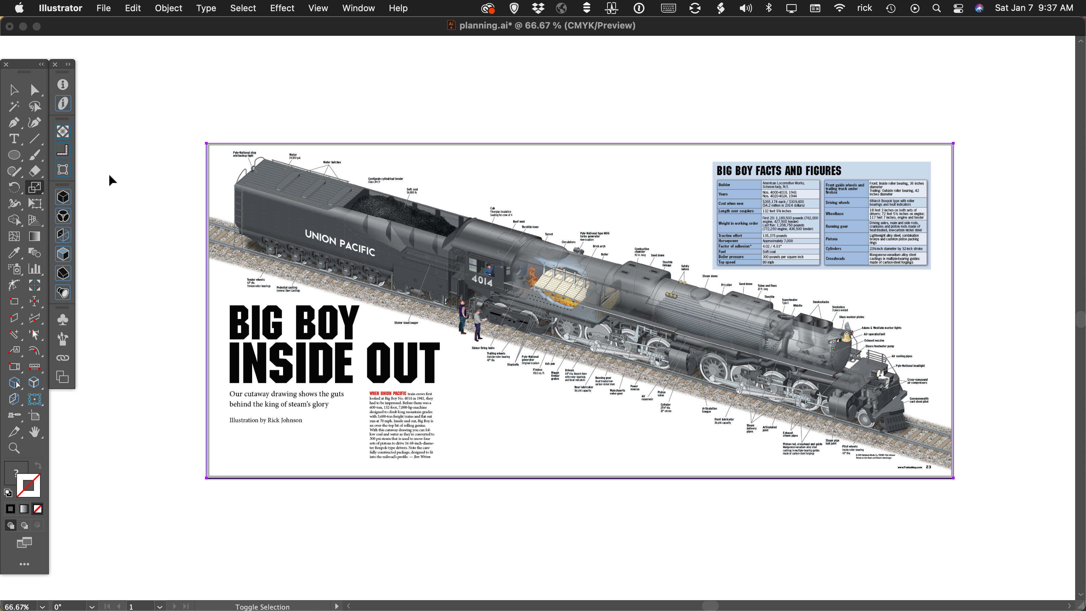Click the plain round info icon
The image size is (1086, 611).
point(63,84)
